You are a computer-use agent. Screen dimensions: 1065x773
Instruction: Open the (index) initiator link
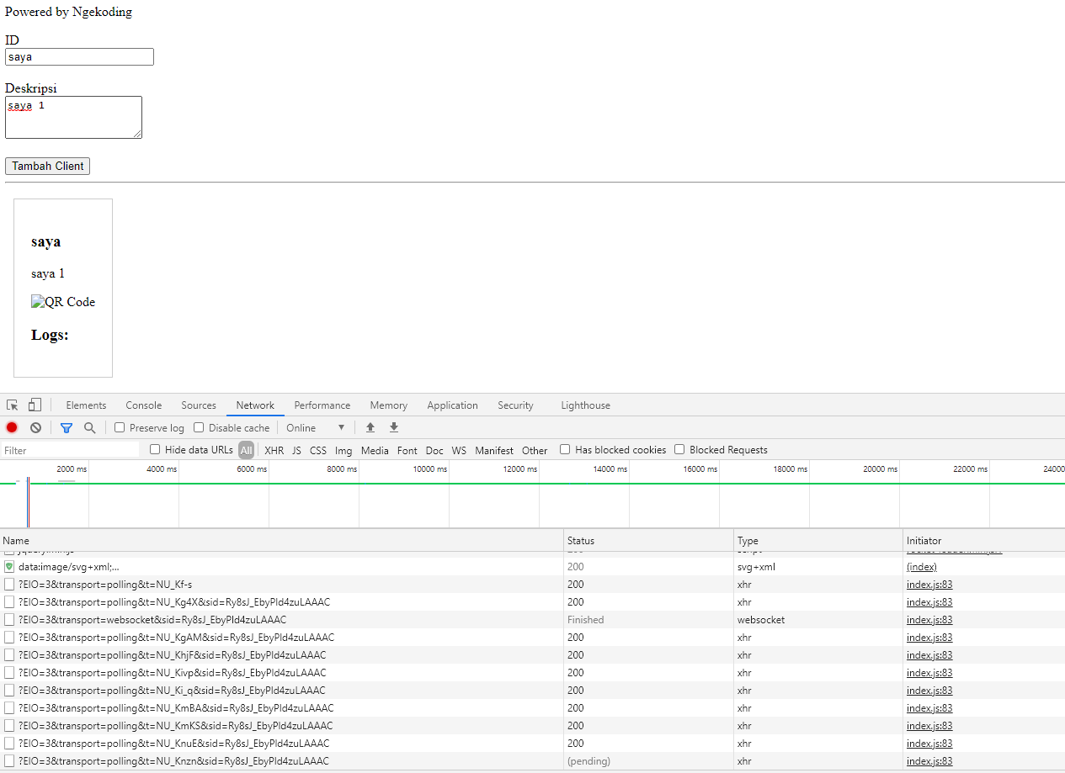tap(922, 567)
